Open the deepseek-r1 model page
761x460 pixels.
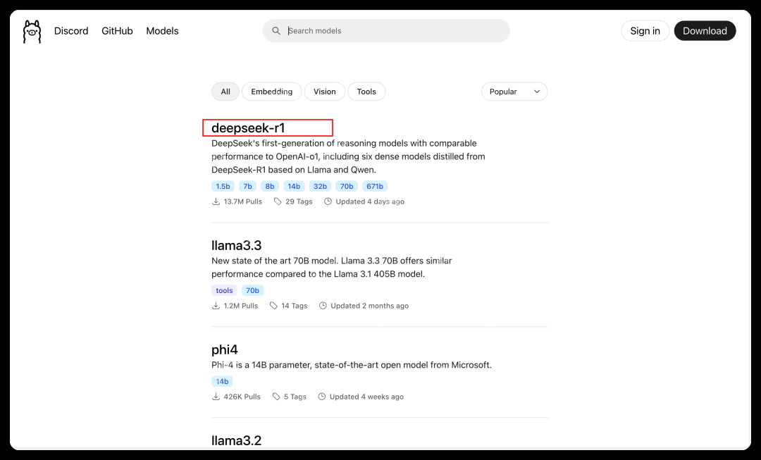coord(248,128)
